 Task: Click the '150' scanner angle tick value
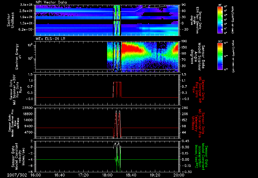point(185,47)
